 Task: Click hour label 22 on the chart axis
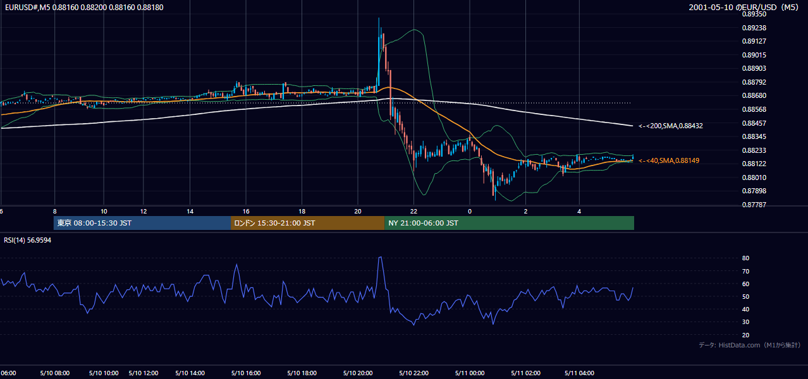click(x=413, y=211)
